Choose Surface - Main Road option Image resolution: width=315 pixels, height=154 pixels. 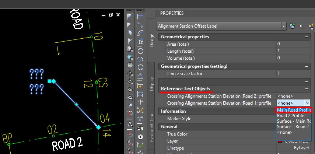[x=294, y=121]
